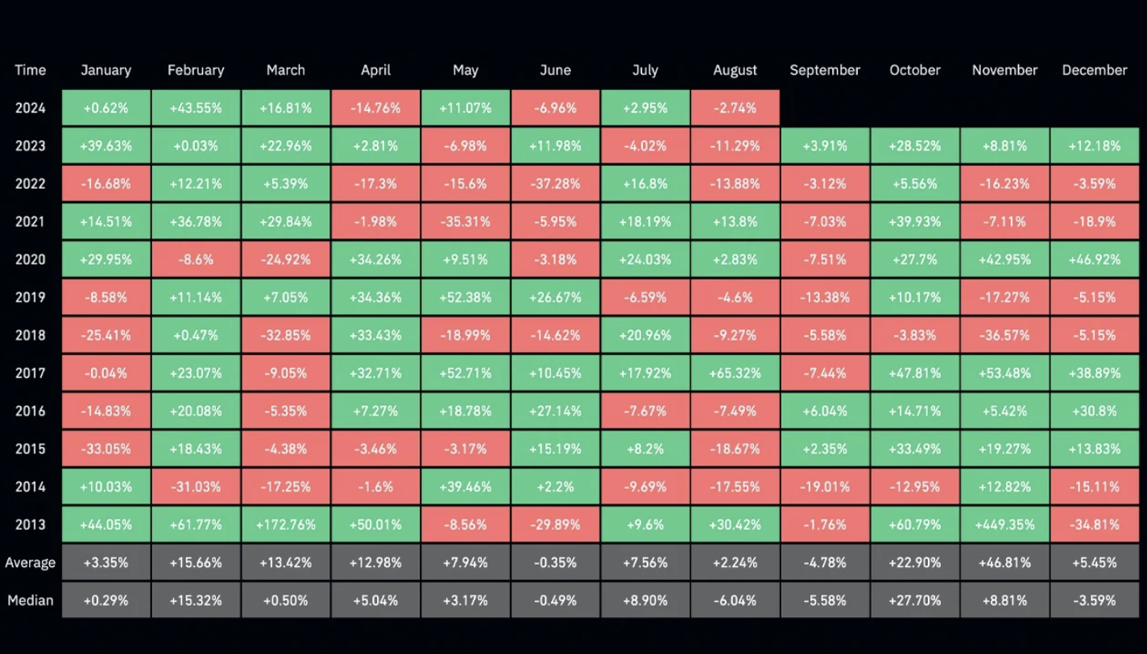
Task: Click the October average cell showing +22.90%
Action: [x=915, y=562]
